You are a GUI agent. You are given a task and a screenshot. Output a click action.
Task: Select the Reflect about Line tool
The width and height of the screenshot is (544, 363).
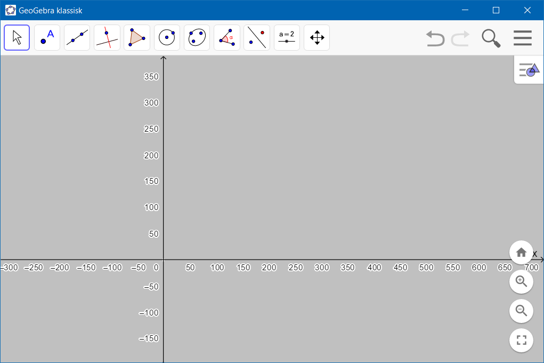(256, 37)
